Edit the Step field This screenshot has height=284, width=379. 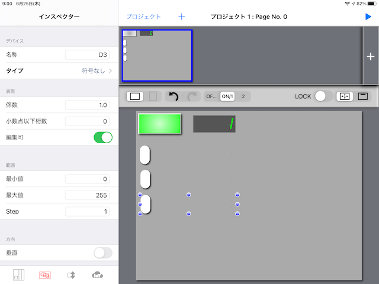pos(87,212)
